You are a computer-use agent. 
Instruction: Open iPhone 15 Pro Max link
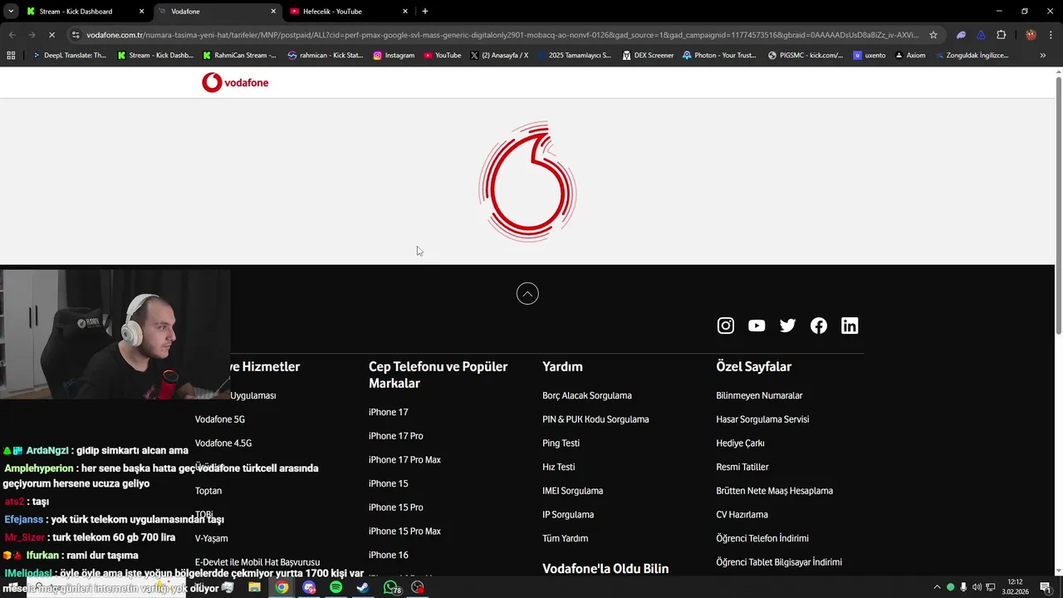(404, 531)
